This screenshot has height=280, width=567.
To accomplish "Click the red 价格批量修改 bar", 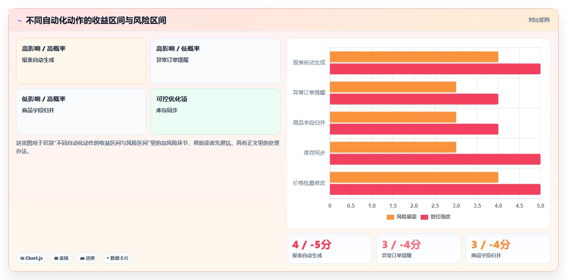I will [435, 190].
